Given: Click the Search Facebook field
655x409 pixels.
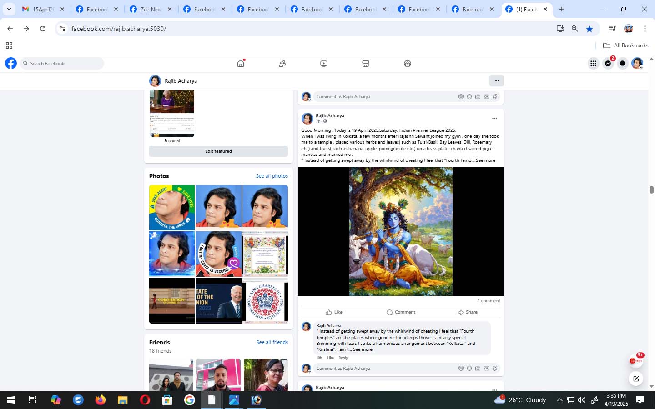Looking at the screenshot, I should click(62, 64).
